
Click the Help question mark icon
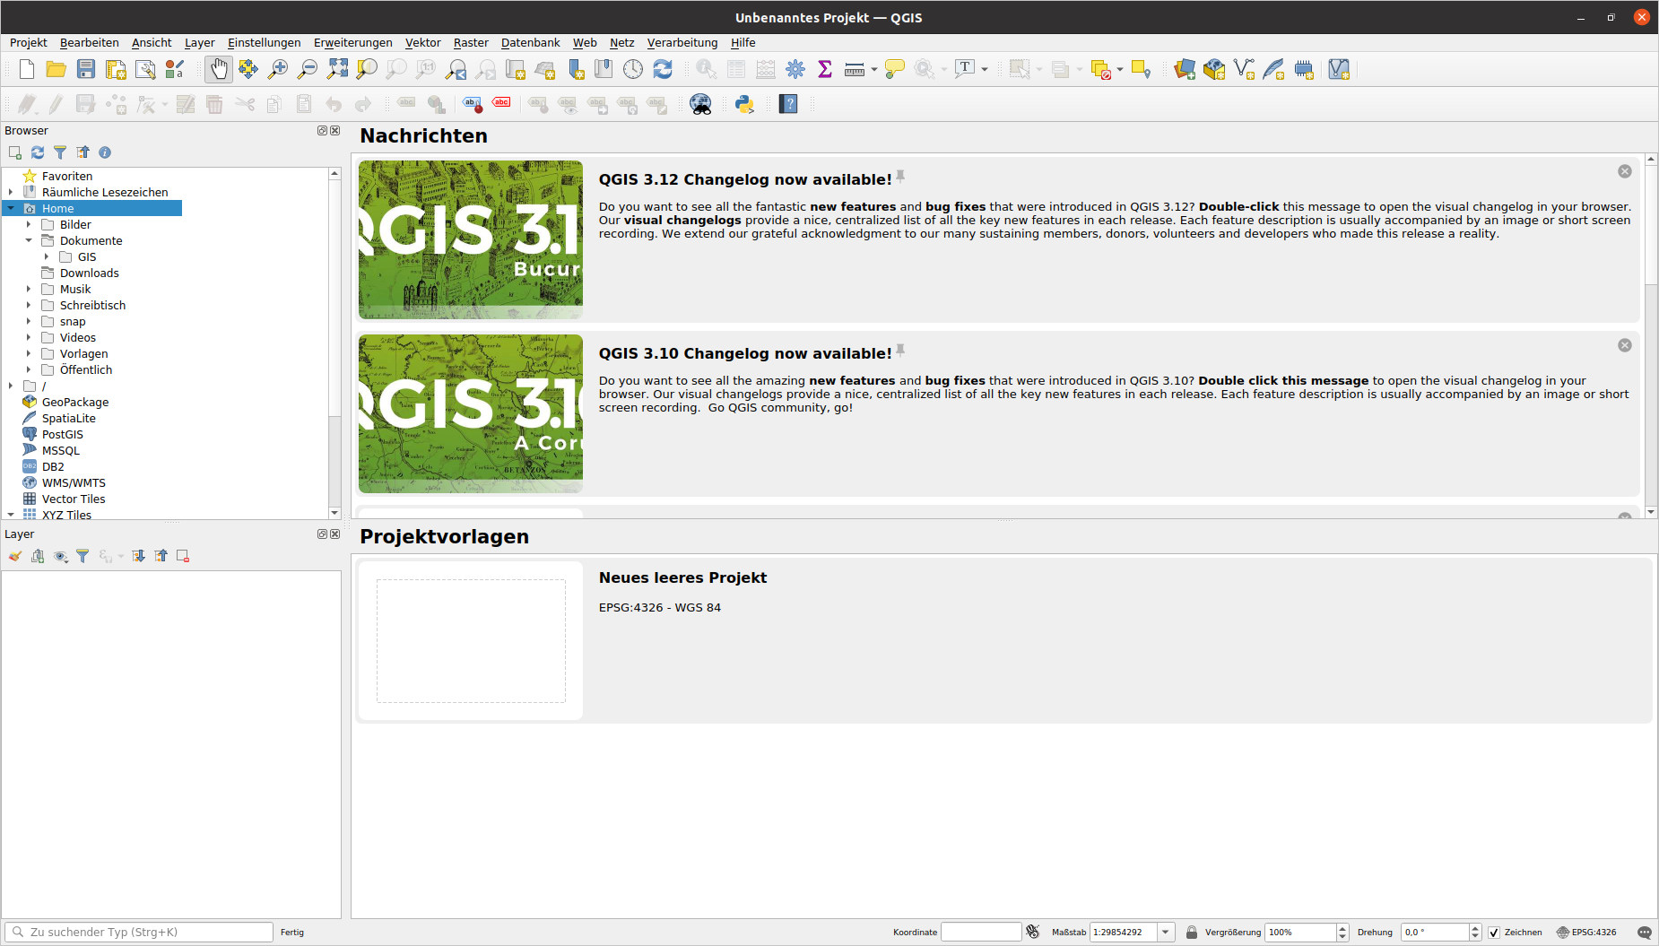click(x=788, y=104)
